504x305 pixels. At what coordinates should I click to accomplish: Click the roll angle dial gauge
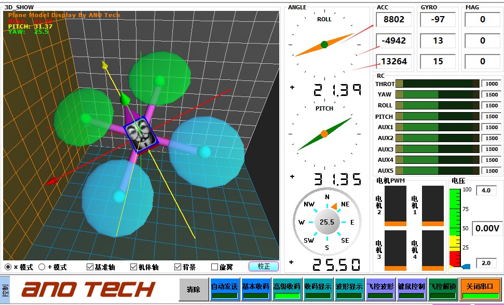[x=324, y=45]
